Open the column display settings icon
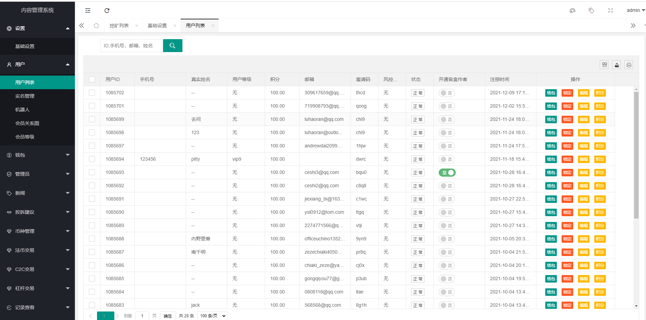The image size is (646, 320). tap(604, 64)
